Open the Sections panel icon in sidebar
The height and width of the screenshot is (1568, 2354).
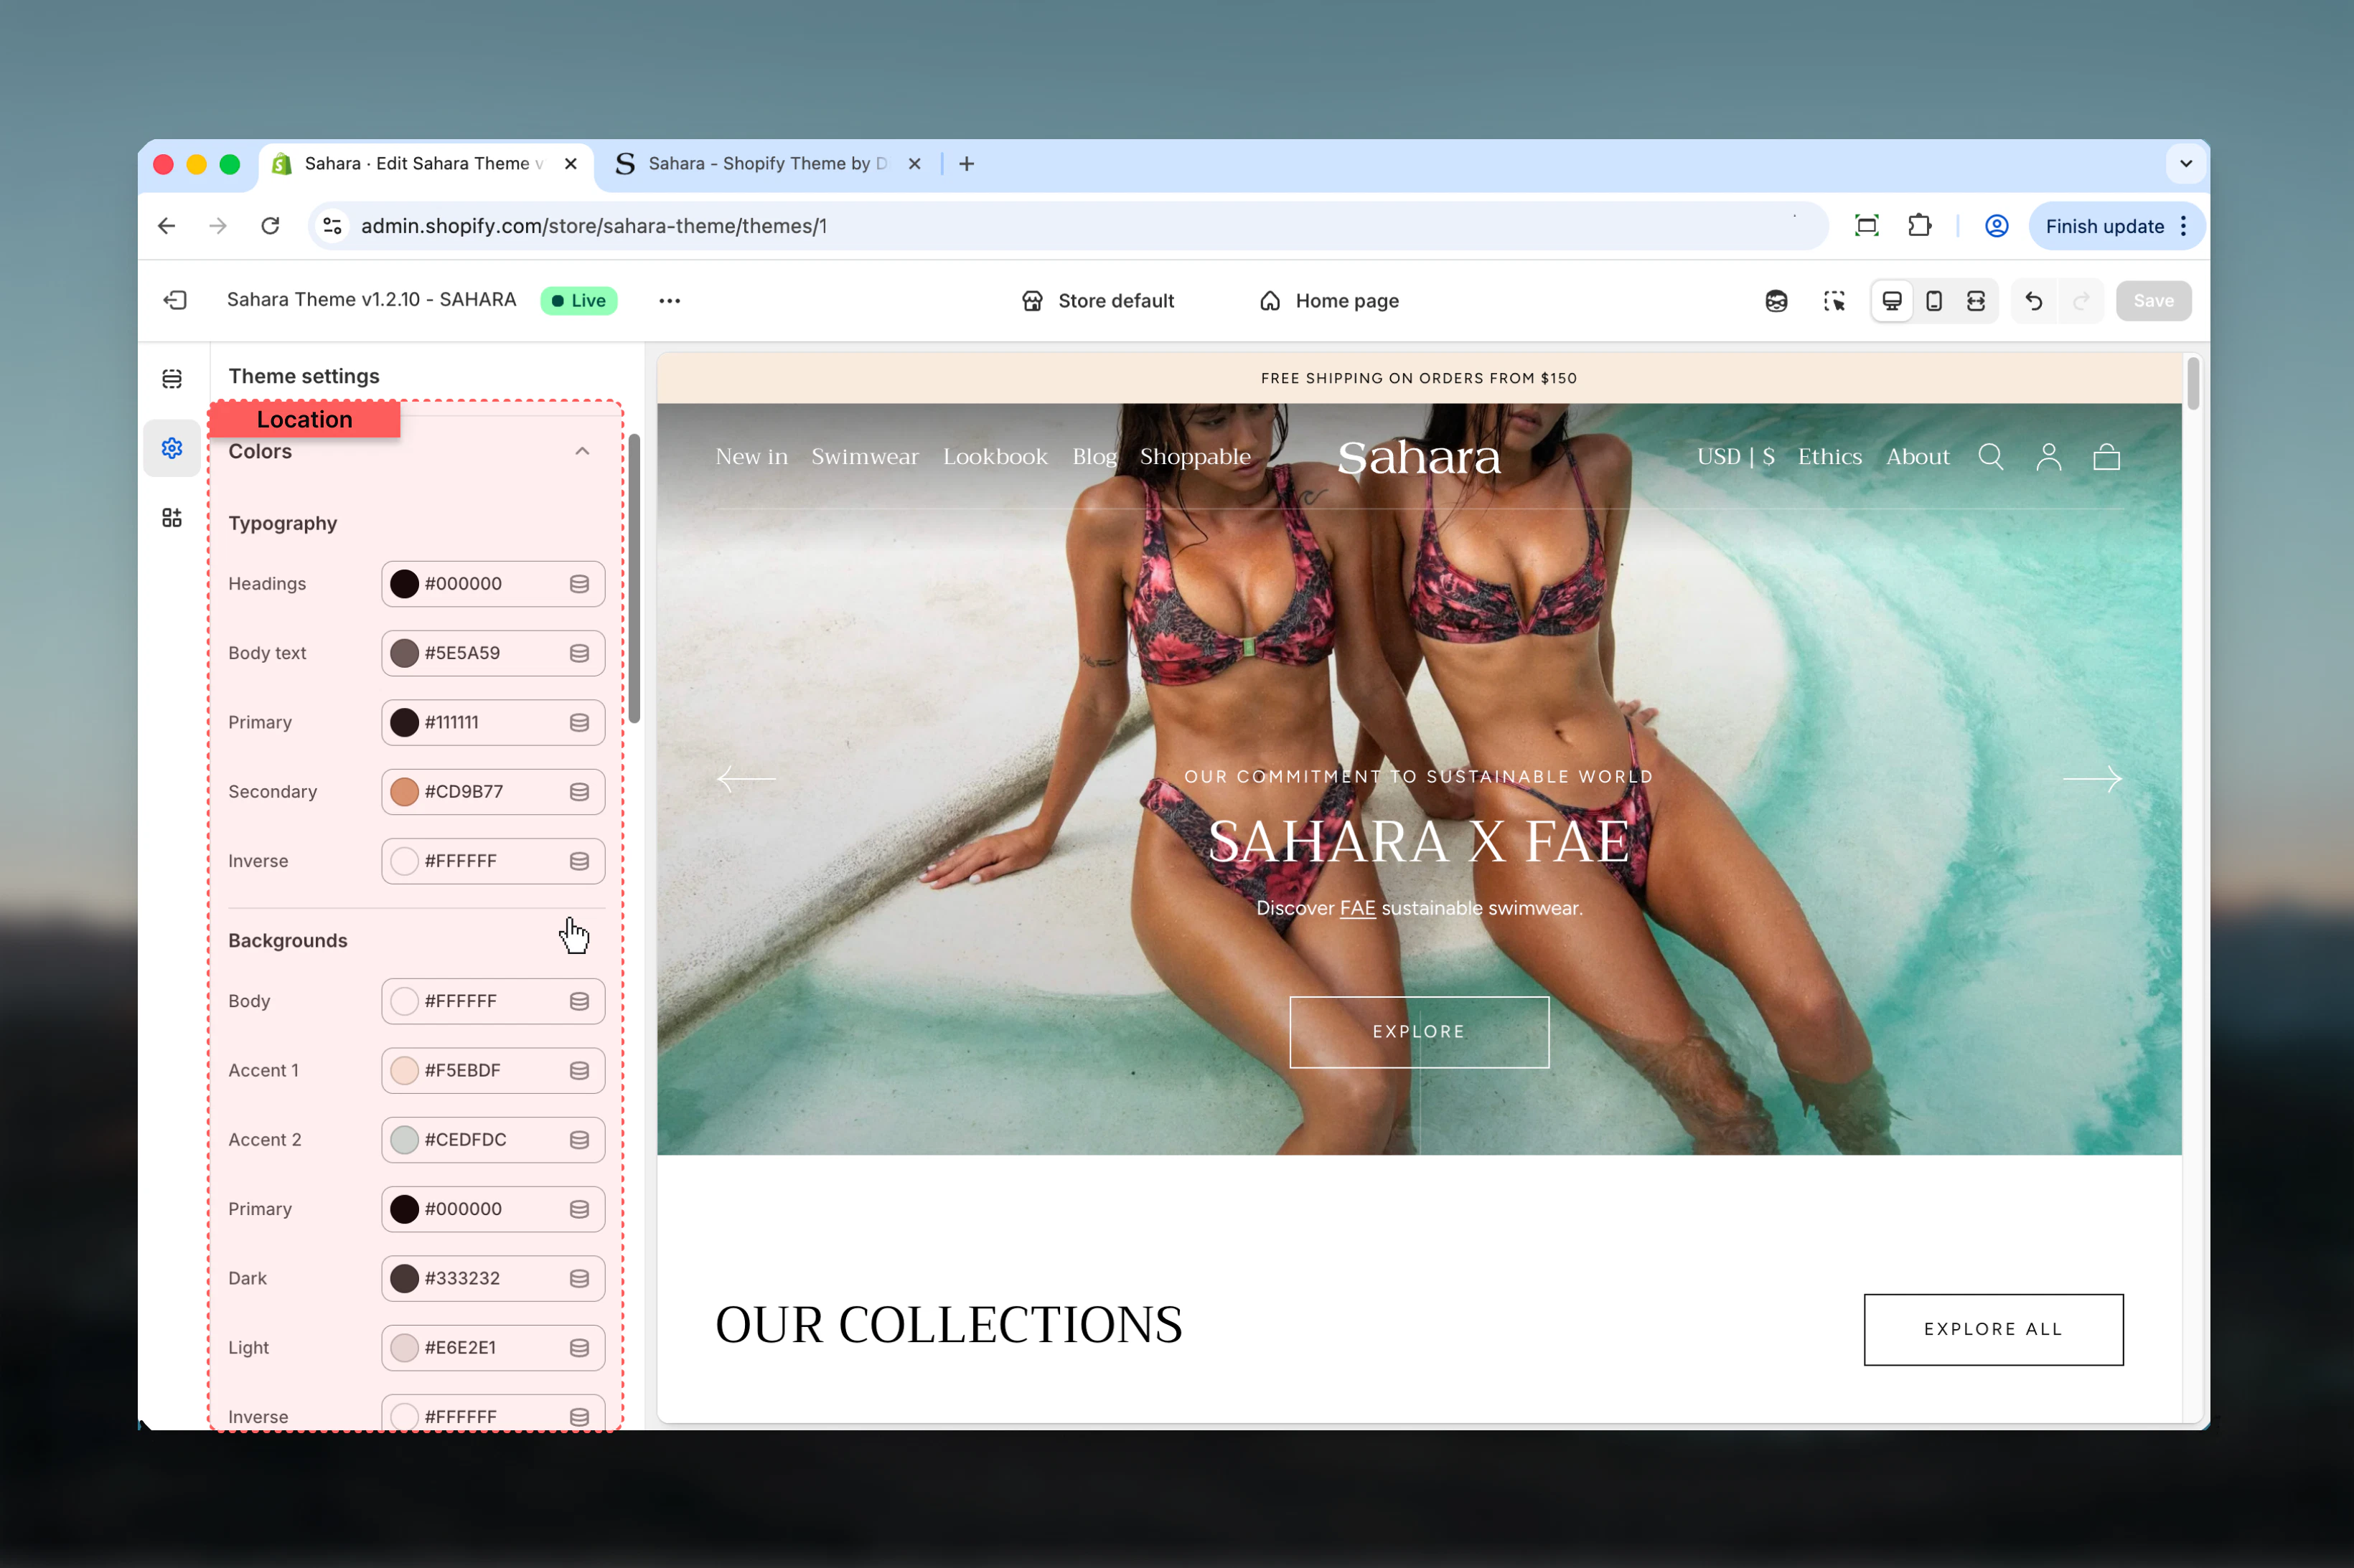(172, 378)
